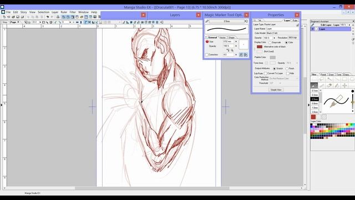The height and width of the screenshot is (200, 355).
Task: Click the new layer icon in Beginner's Assistant
Action: [353, 39]
